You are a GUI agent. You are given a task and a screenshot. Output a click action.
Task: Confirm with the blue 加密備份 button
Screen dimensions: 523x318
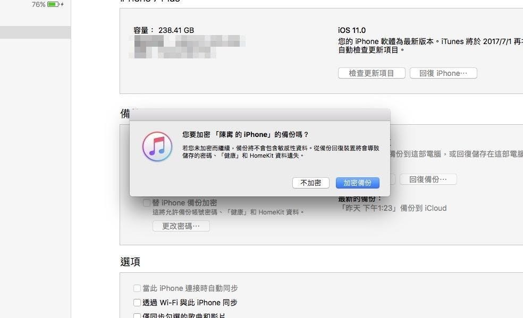[x=358, y=183]
